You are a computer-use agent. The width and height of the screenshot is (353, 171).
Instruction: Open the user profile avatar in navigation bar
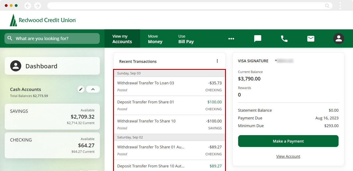(x=338, y=39)
